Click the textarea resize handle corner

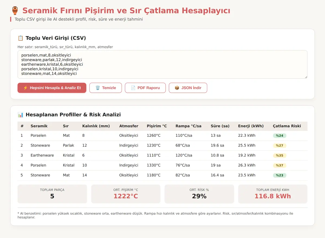pyautogui.click(x=306, y=77)
